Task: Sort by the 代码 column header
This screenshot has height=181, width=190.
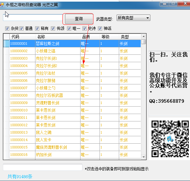Action: pos(23,37)
